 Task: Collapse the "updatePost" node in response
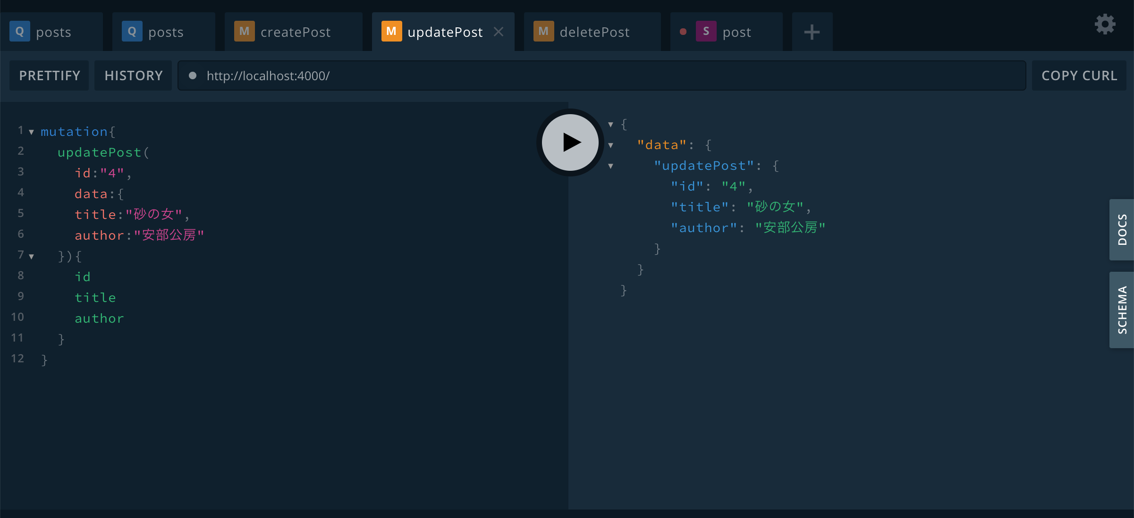pyautogui.click(x=610, y=166)
